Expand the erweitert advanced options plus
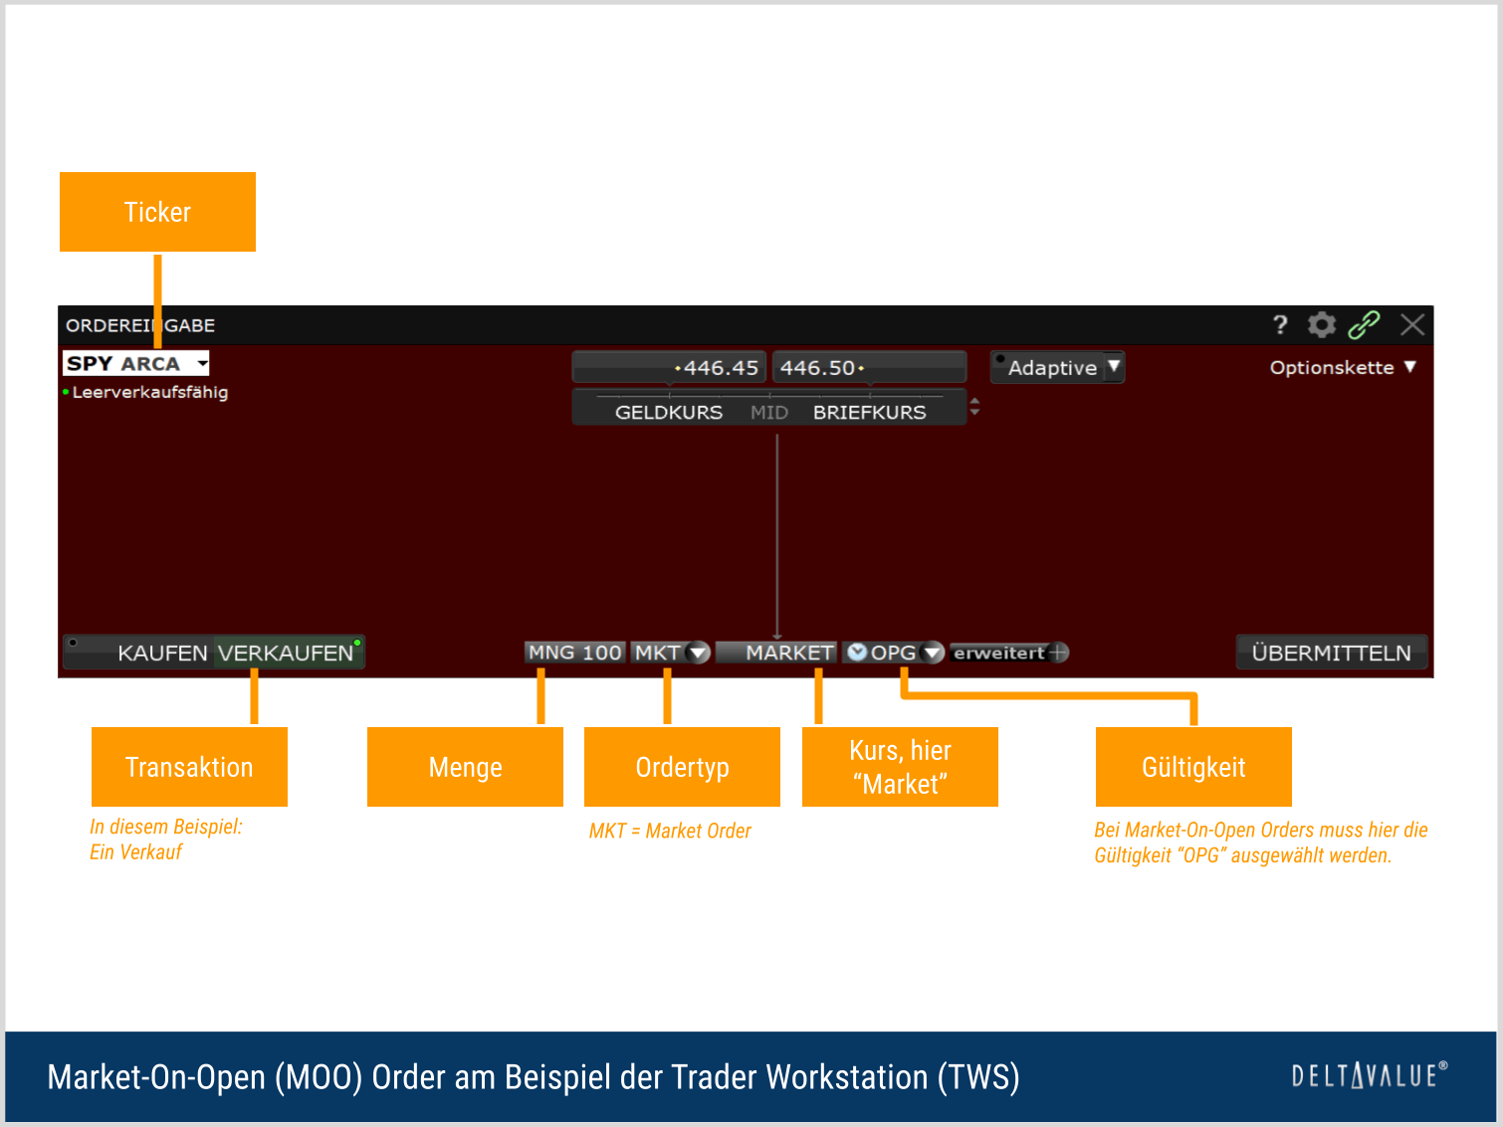1503x1127 pixels. [x=1059, y=653]
